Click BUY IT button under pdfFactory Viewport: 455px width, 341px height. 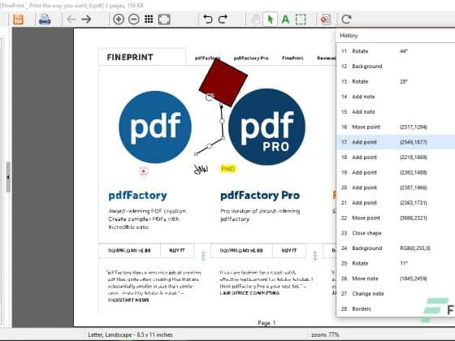tap(177, 251)
